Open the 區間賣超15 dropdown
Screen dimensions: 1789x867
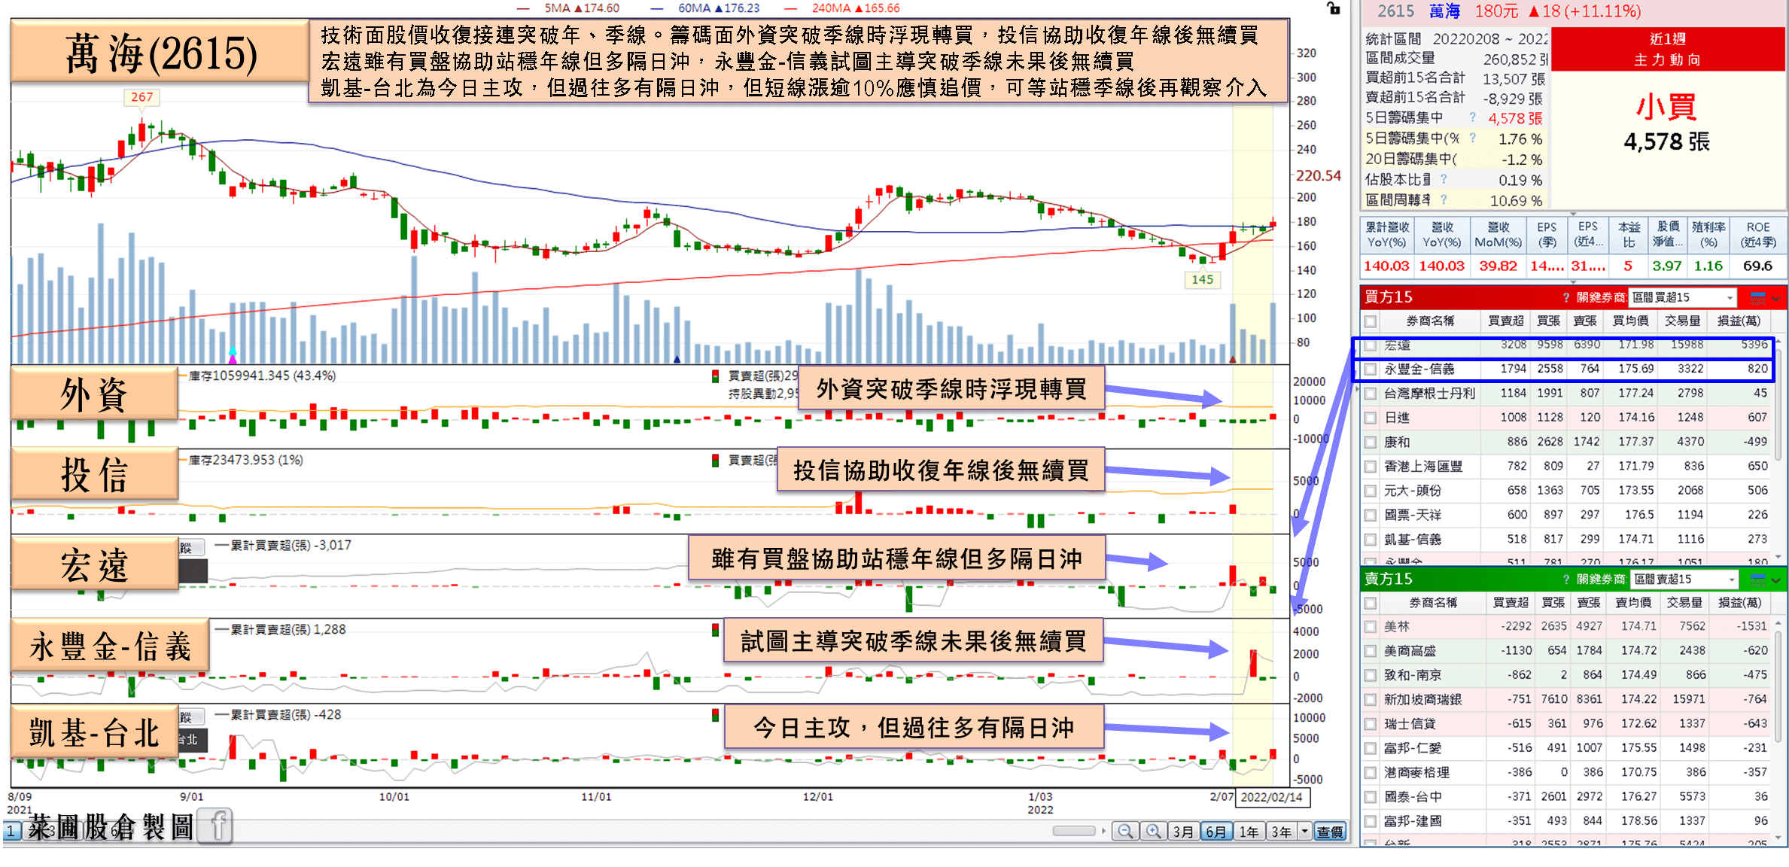point(1731,579)
